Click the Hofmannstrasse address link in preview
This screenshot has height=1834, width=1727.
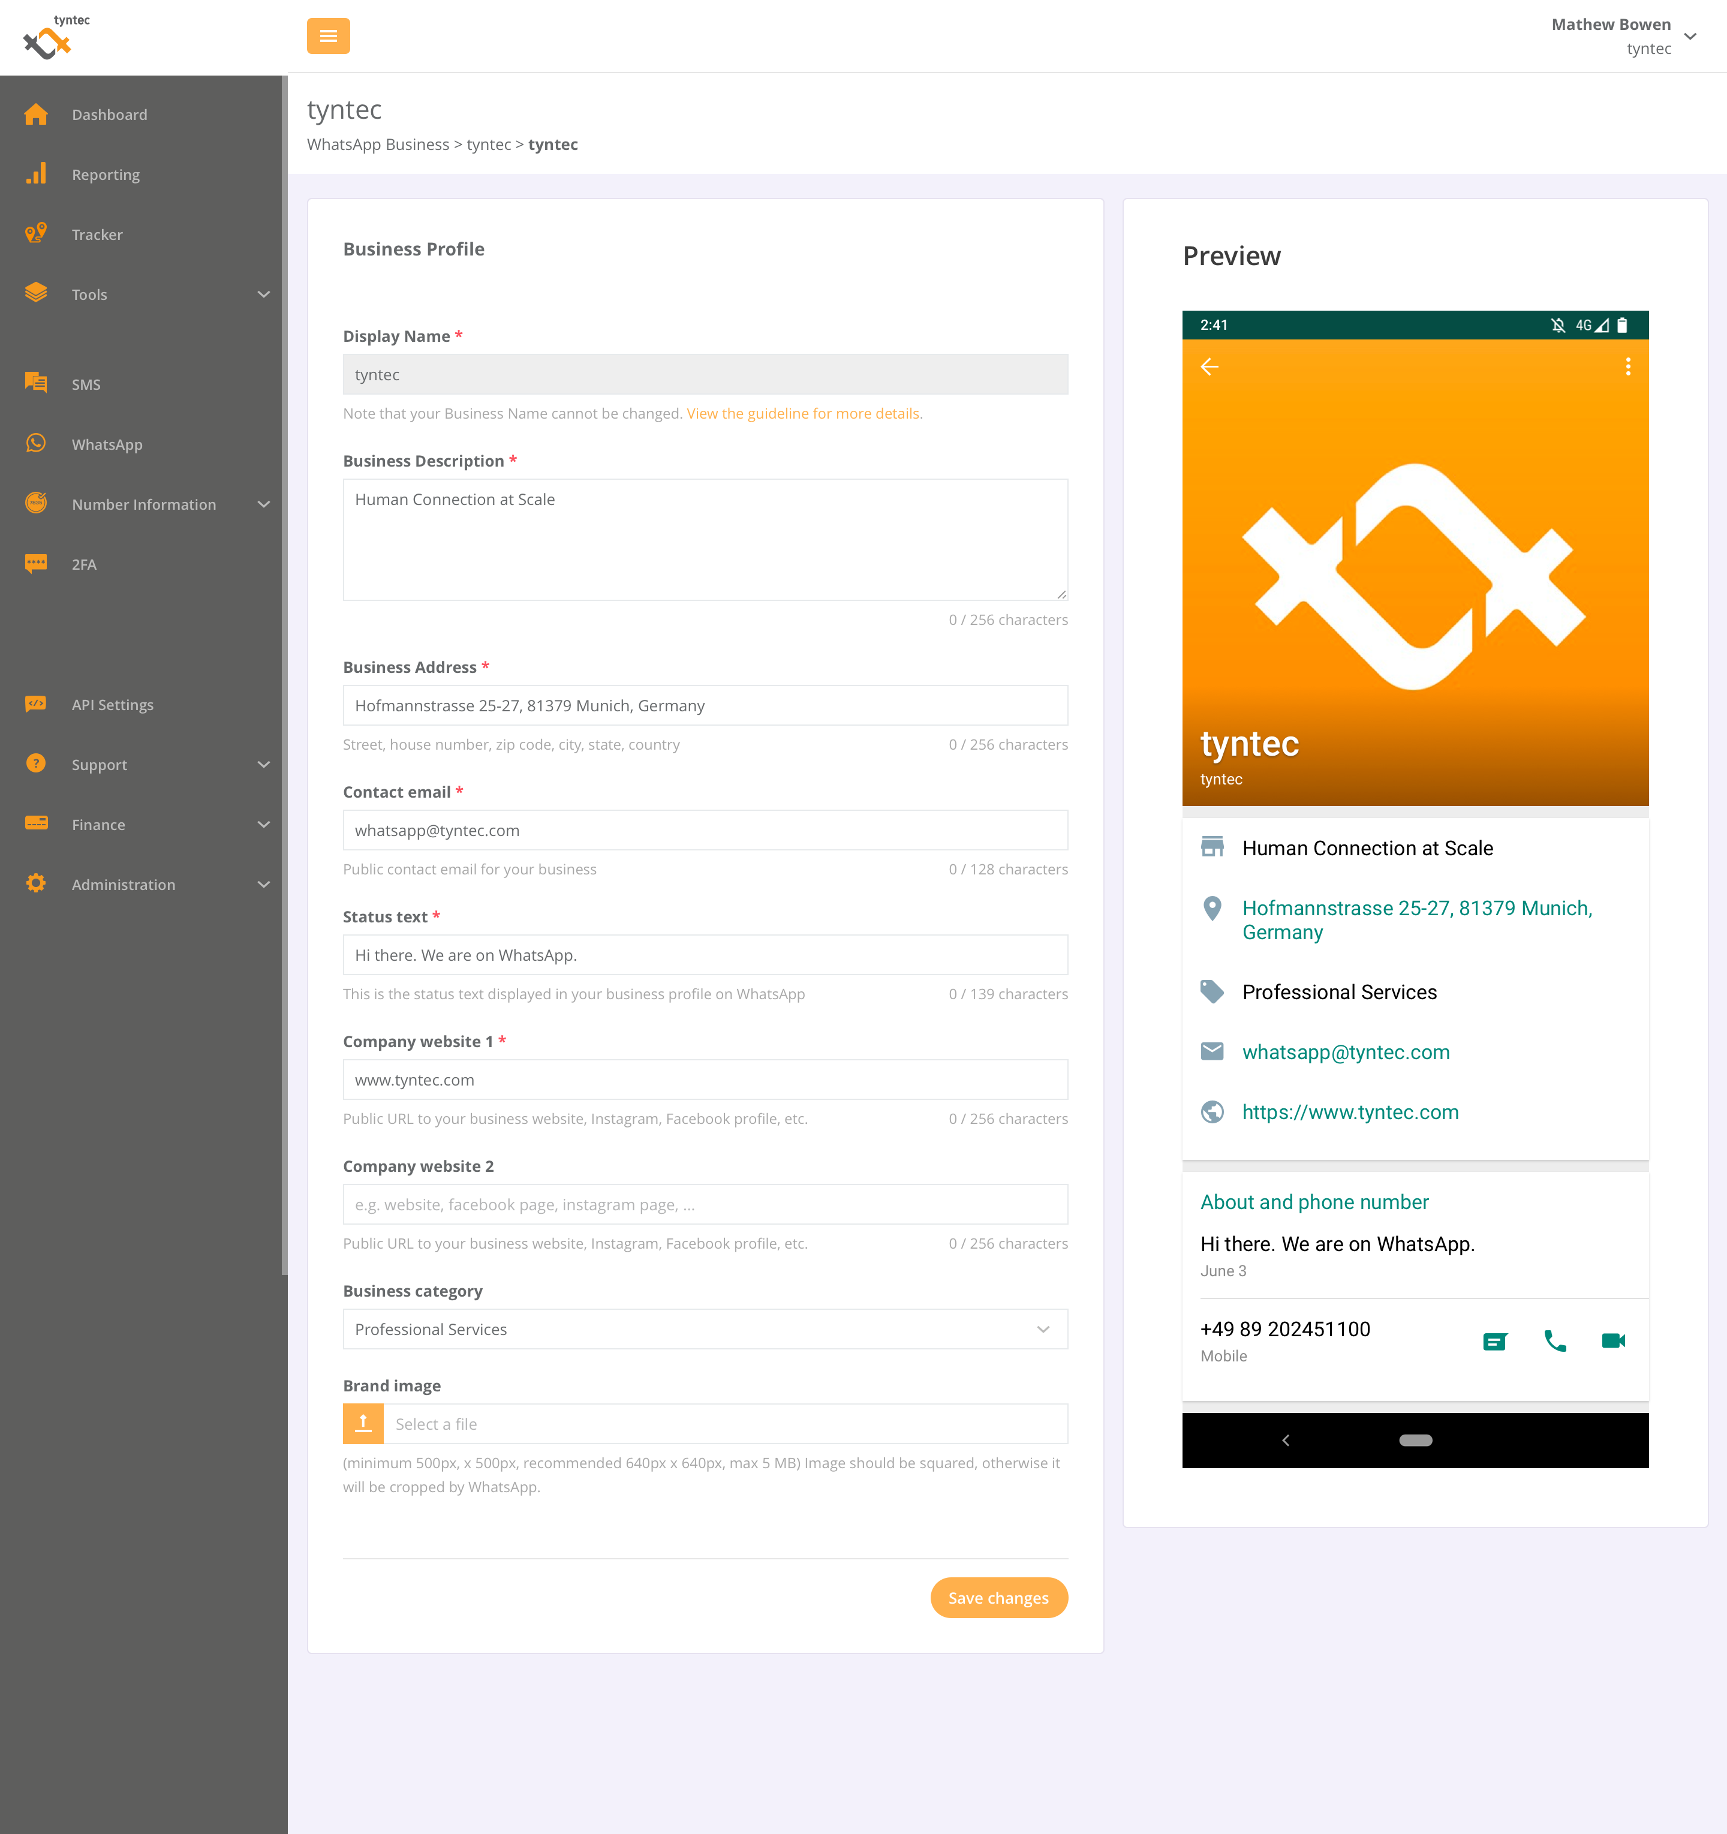click(1417, 920)
